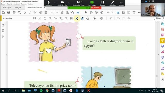Open Fazlası more options in Zoom
This screenshot has width=165, height=93.
[x=121, y=3]
